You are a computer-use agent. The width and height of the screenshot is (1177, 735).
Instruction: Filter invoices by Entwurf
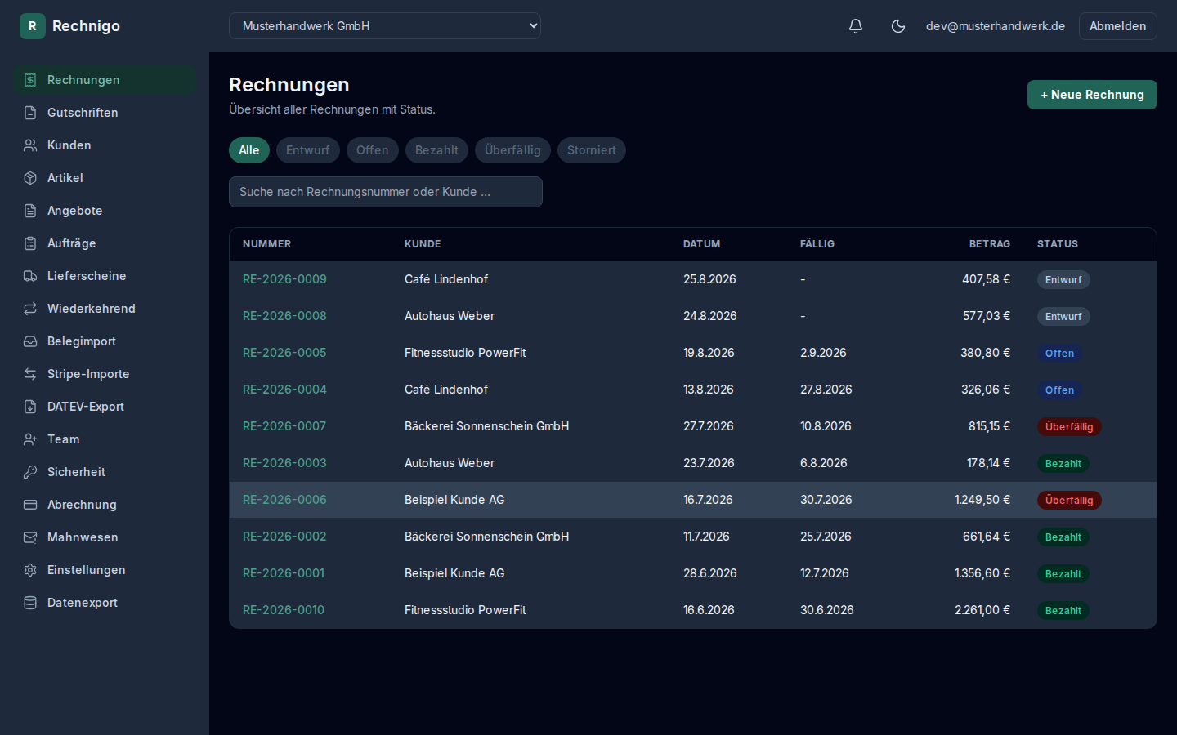(308, 150)
